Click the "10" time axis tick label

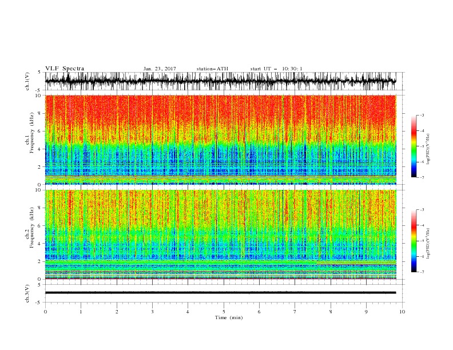(x=402, y=312)
